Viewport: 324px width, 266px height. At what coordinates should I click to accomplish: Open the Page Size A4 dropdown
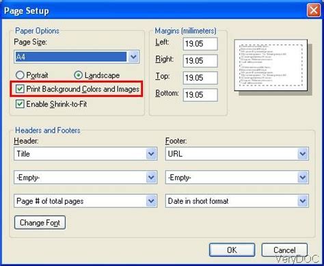click(77, 57)
